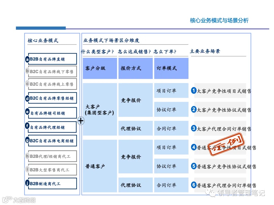Select the plus sign between the two panels
Viewport: 274px width, 205px height.
(81, 121)
